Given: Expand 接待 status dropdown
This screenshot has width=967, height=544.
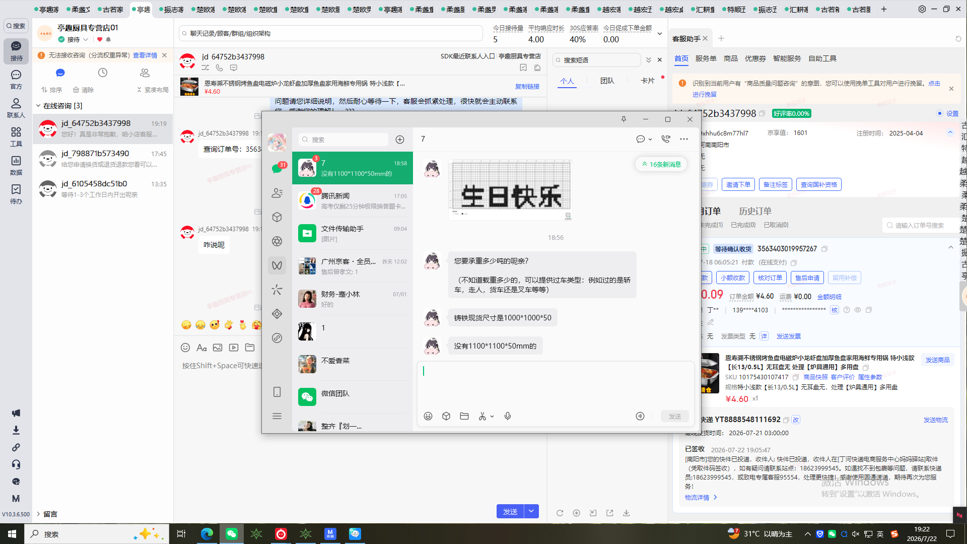Looking at the screenshot, I should 86,39.
